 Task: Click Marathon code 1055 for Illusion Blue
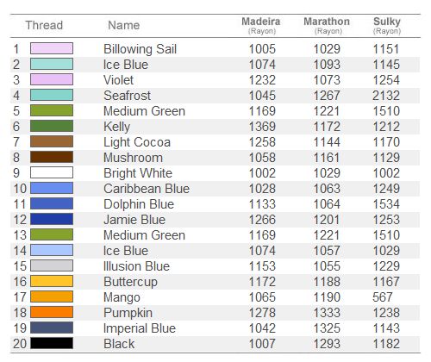[327, 266]
